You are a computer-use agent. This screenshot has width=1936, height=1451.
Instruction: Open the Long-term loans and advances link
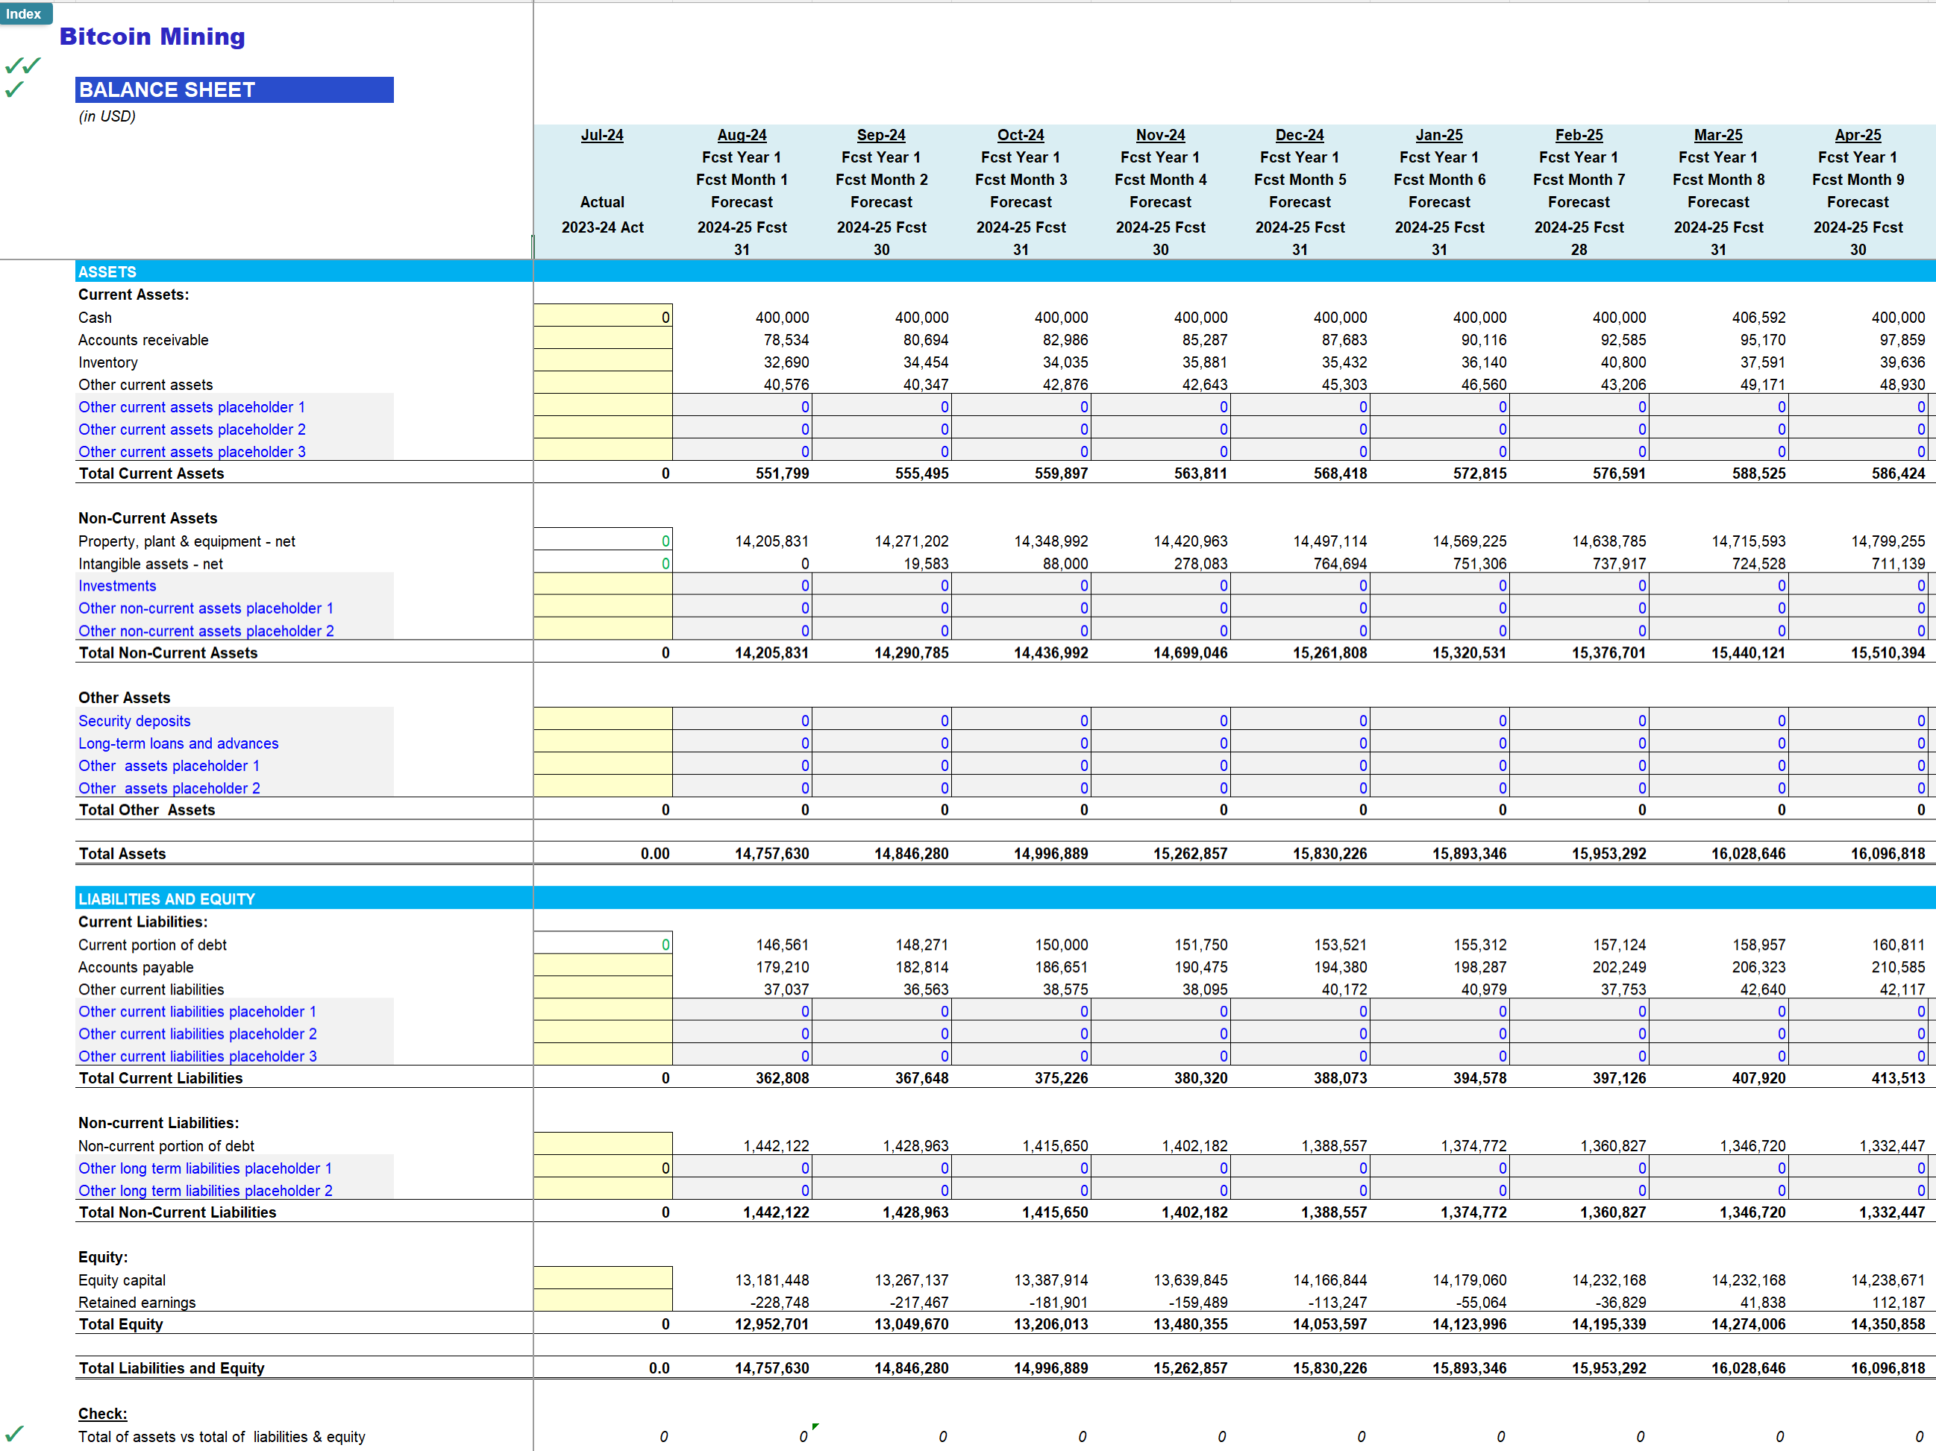click(x=178, y=743)
